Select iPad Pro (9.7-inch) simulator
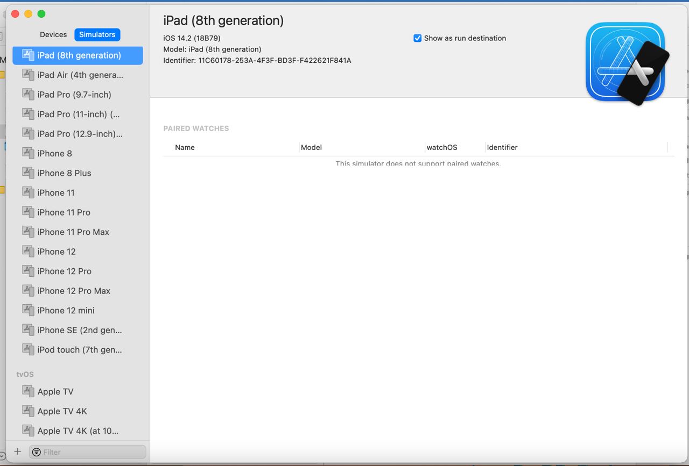Screen dimensions: 689x466 78,95
